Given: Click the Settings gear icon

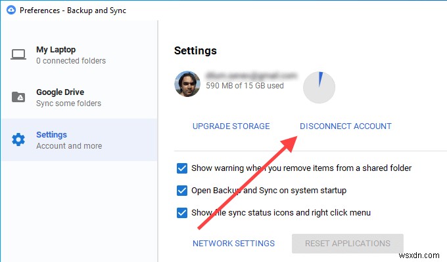Looking at the screenshot, I should pyautogui.click(x=18, y=140).
